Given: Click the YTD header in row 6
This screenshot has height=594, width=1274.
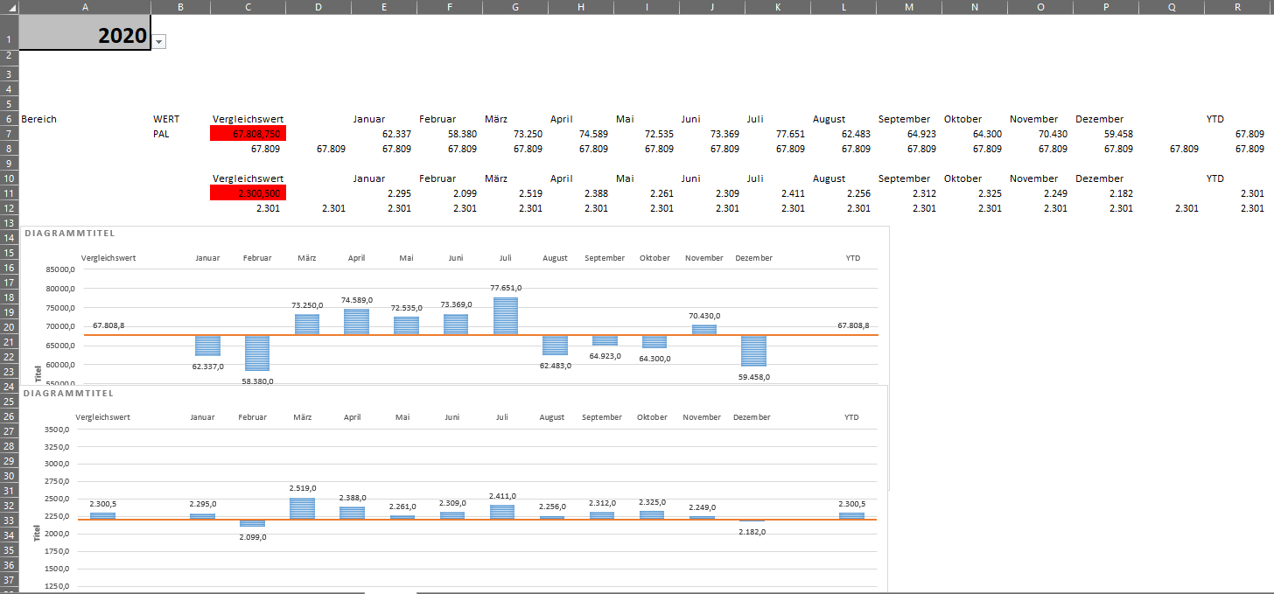Looking at the screenshot, I should (x=1214, y=119).
